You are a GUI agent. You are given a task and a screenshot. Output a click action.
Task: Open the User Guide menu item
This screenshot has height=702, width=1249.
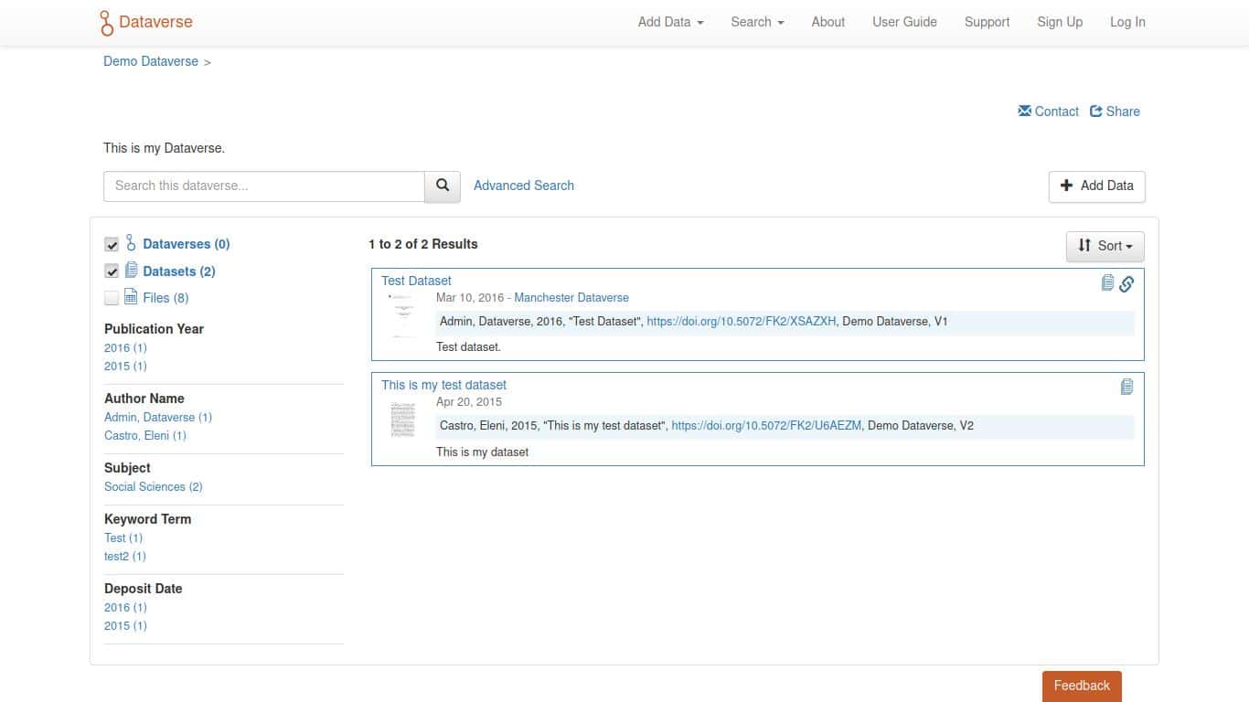point(904,22)
